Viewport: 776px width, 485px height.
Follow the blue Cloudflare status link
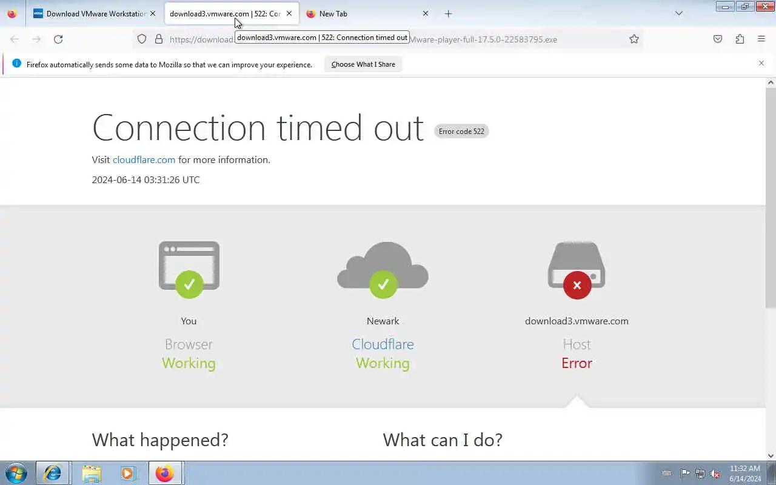coord(383,344)
